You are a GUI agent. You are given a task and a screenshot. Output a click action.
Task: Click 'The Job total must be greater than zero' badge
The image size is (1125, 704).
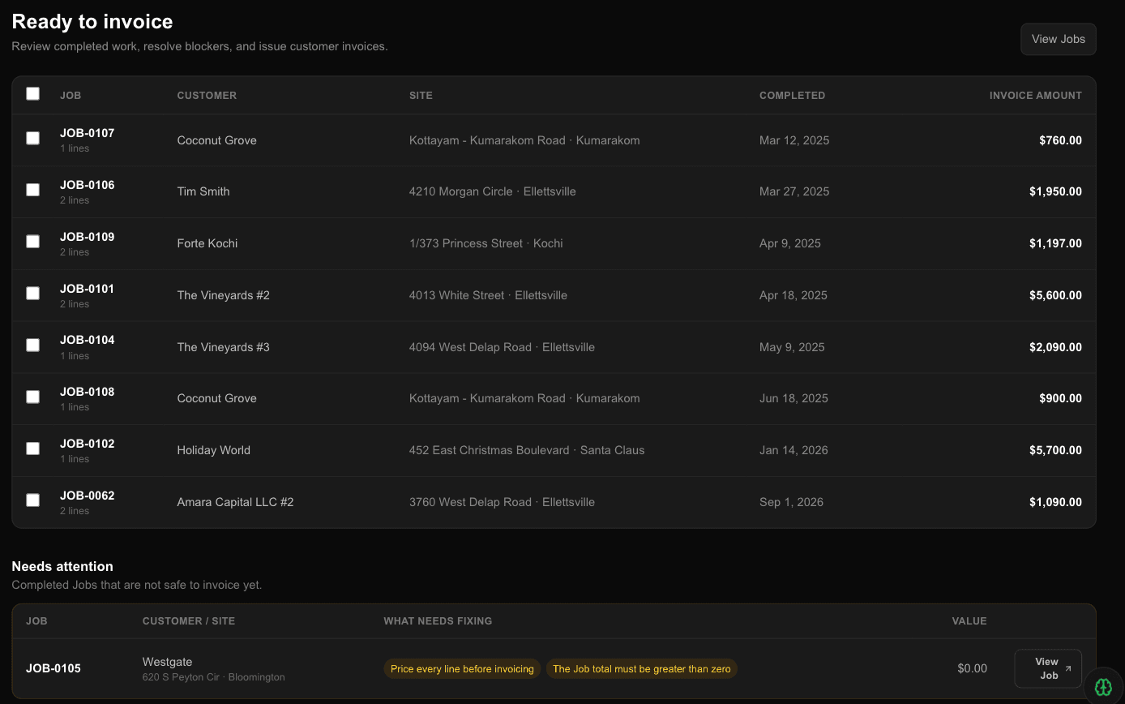click(x=642, y=669)
